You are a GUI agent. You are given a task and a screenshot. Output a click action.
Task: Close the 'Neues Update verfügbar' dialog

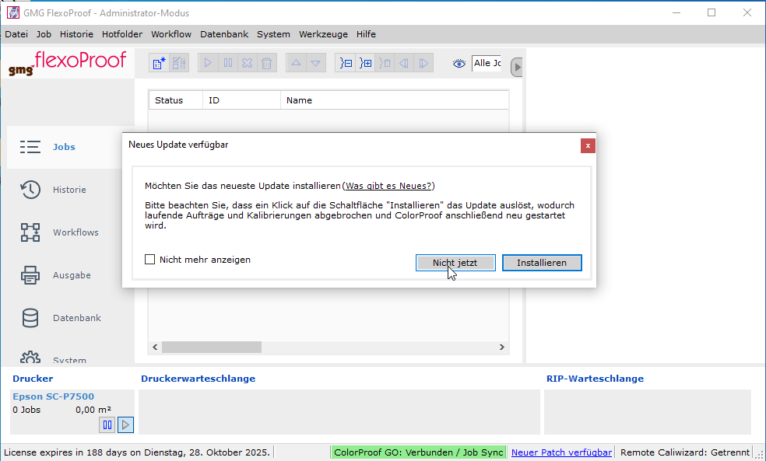click(x=588, y=145)
